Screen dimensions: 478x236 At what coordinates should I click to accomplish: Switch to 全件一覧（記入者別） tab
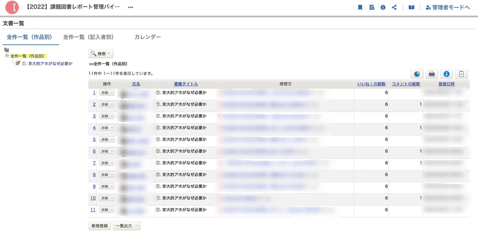click(89, 37)
